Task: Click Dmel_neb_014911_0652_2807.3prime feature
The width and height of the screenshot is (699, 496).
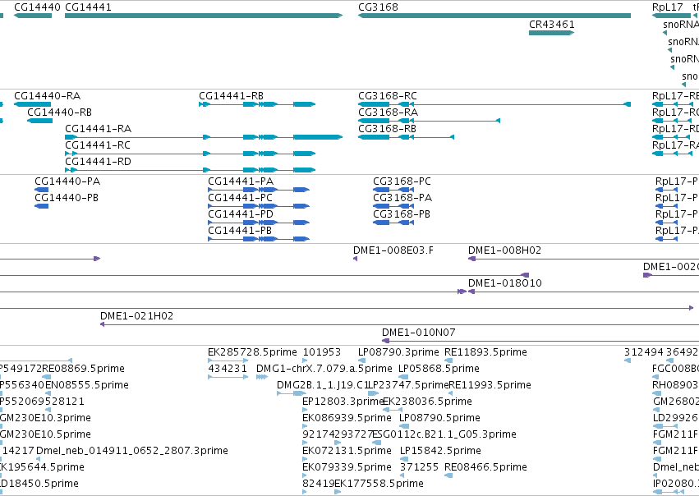Action: [x=132, y=451]
